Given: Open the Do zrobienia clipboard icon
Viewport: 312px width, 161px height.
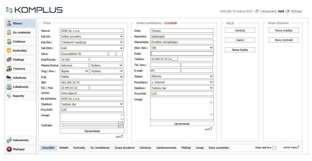Looking at the screenshot, I should tap(9, 32).
